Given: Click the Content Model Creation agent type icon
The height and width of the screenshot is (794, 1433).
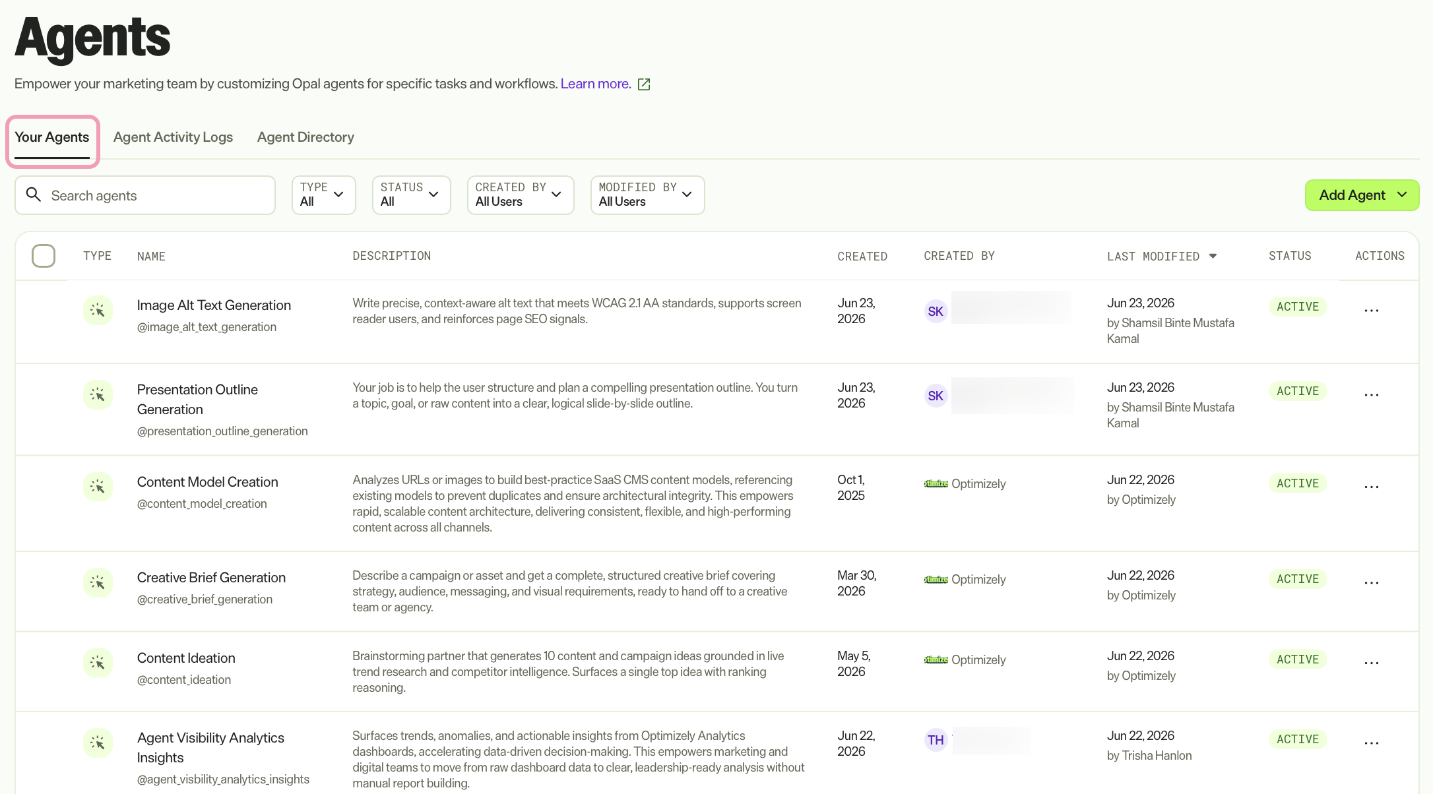Looking at the screenshot, I should (x=98, y=487).
